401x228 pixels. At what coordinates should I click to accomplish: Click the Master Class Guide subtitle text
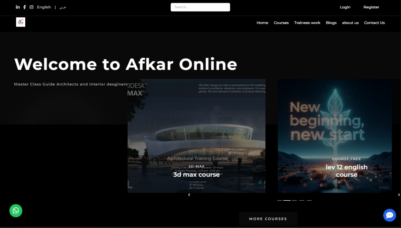tap(71, 84)
